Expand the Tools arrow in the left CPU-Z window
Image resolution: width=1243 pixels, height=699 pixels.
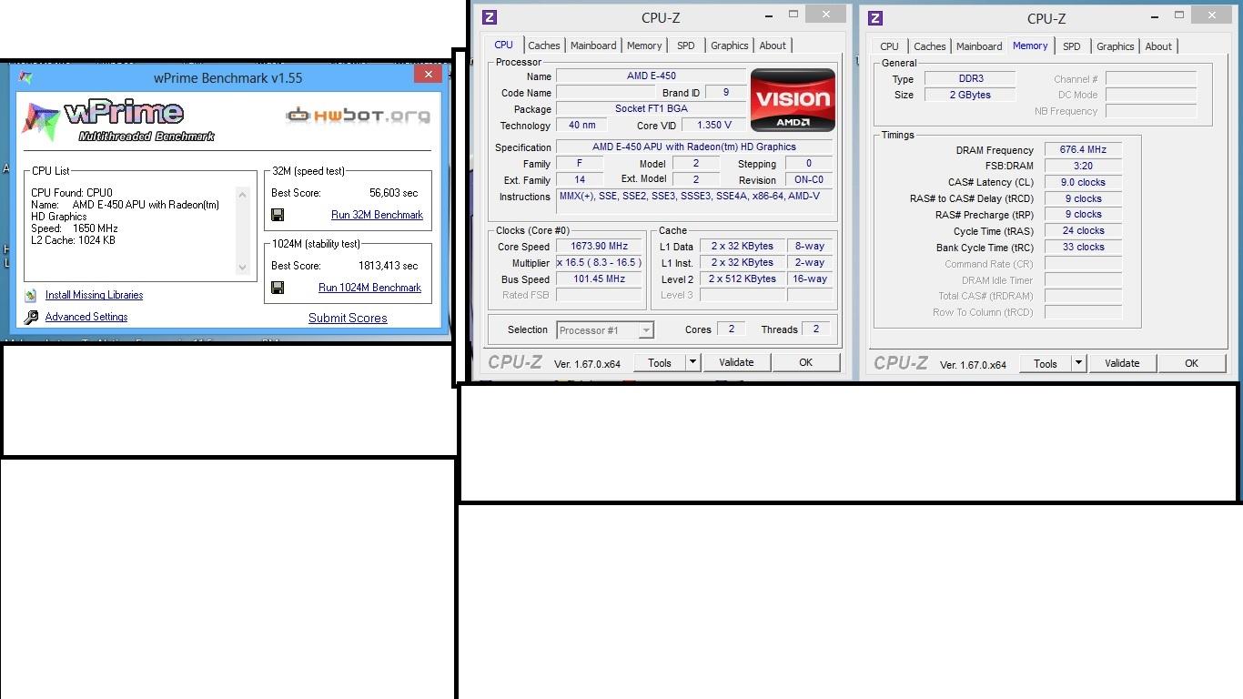692,362
